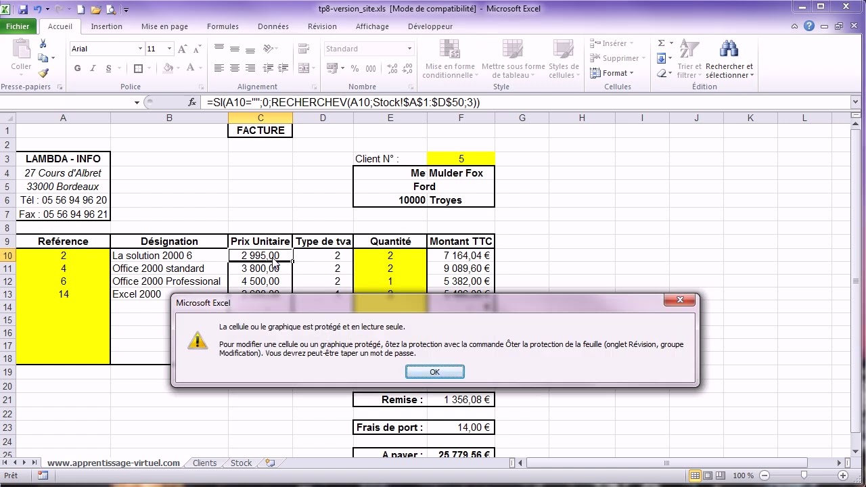This screenshot has height=487, width=866.
Task: Click the Copy icon in Presse-papiers
Action: click(43, 58)
